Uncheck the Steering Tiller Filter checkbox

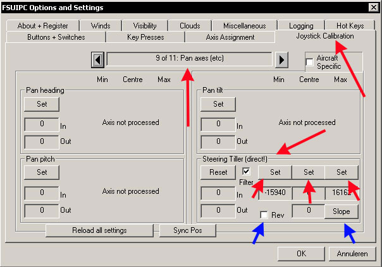tap(246, 171)
